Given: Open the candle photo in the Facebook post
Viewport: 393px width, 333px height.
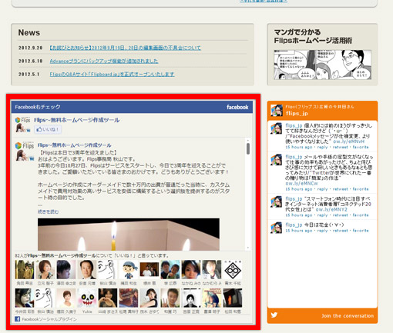Looking at the screenshot, I should point(129,235).
